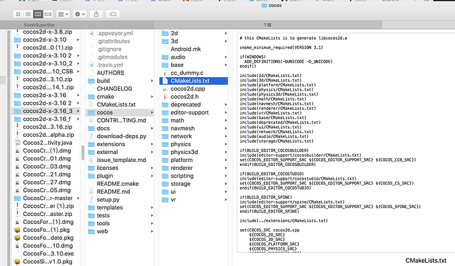Select README.cmake file

click(120, 184)
